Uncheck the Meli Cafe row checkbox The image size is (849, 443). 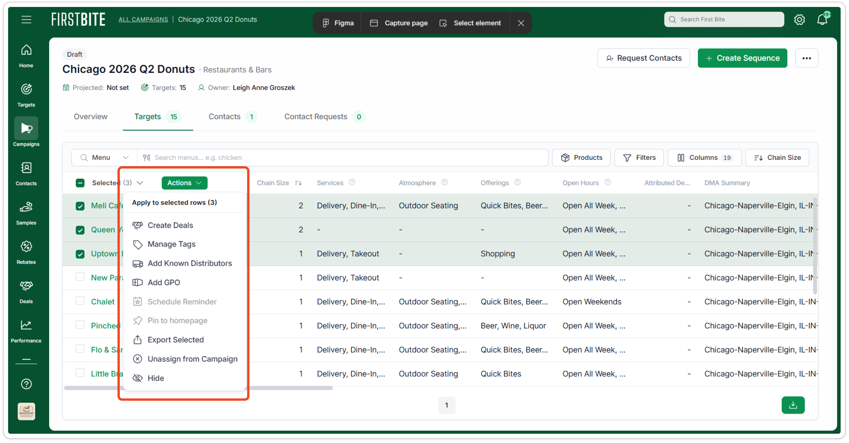pos(80,206)
